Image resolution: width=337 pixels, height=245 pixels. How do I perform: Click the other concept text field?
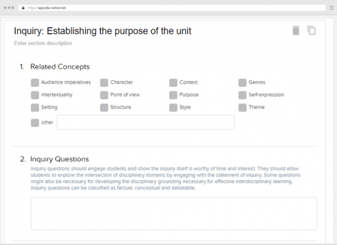tap(145, 122)
